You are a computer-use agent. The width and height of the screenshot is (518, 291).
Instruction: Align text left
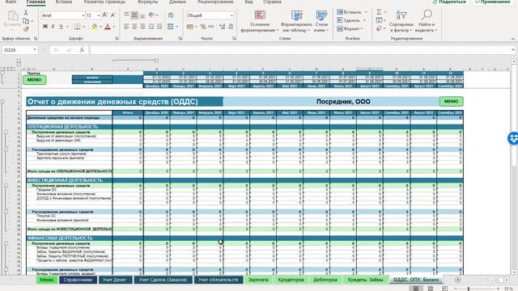click(x=126, y=27)
